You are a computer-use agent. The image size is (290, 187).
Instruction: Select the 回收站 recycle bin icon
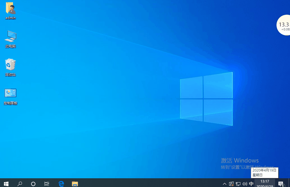(10, 64)
